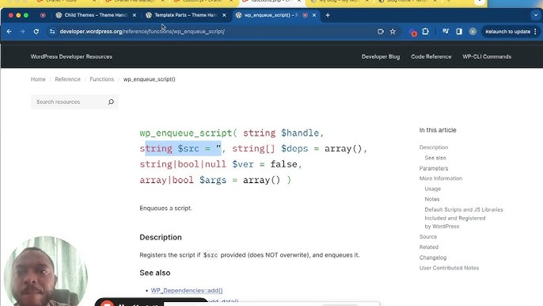Close the Template Parts tab

(224, 15)
